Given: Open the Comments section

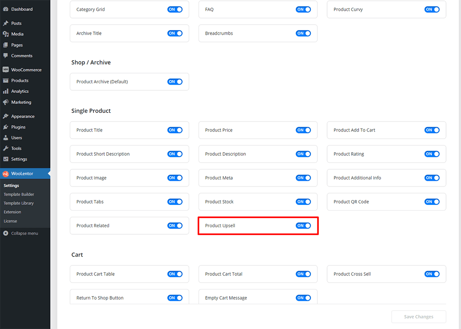Looking at the screenshot, I should coord(20,55).
